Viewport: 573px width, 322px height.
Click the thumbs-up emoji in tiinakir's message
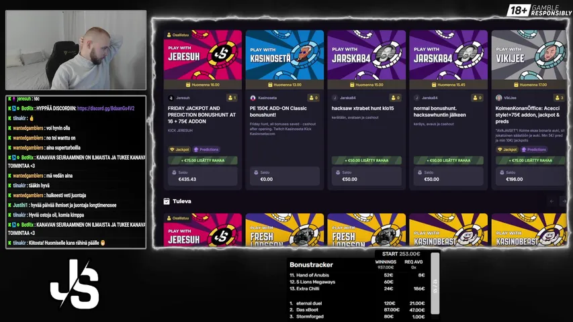click(32, 118)
